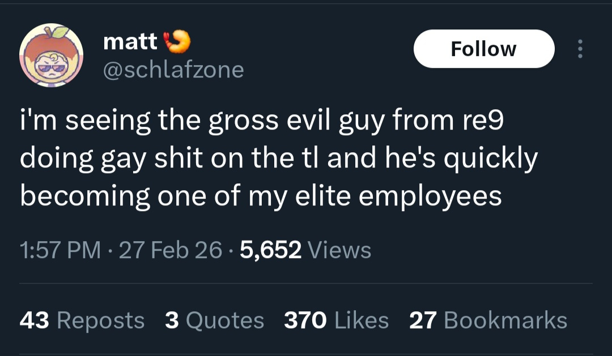Click the 1:57 PM timestamp
The image size is (612, 356).
[60, 250]
